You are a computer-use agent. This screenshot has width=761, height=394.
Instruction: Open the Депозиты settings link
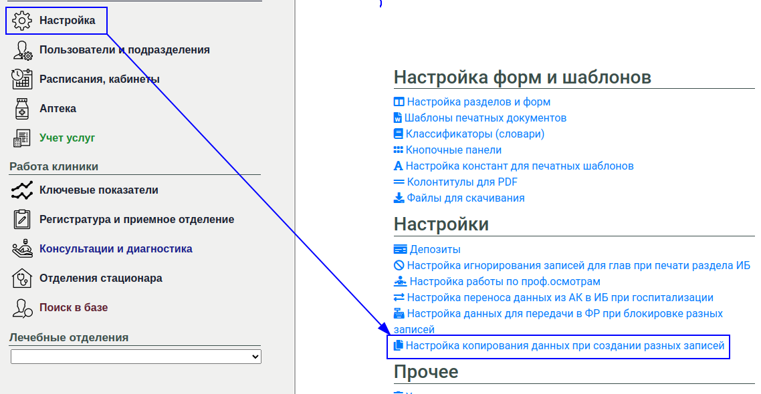click(433, 250)
